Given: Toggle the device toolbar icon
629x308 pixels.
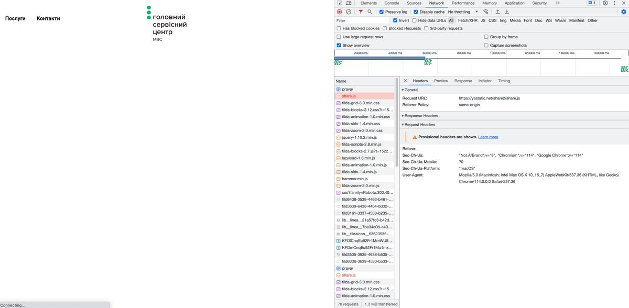Looking at the screenshot, I should click(349, 3).
